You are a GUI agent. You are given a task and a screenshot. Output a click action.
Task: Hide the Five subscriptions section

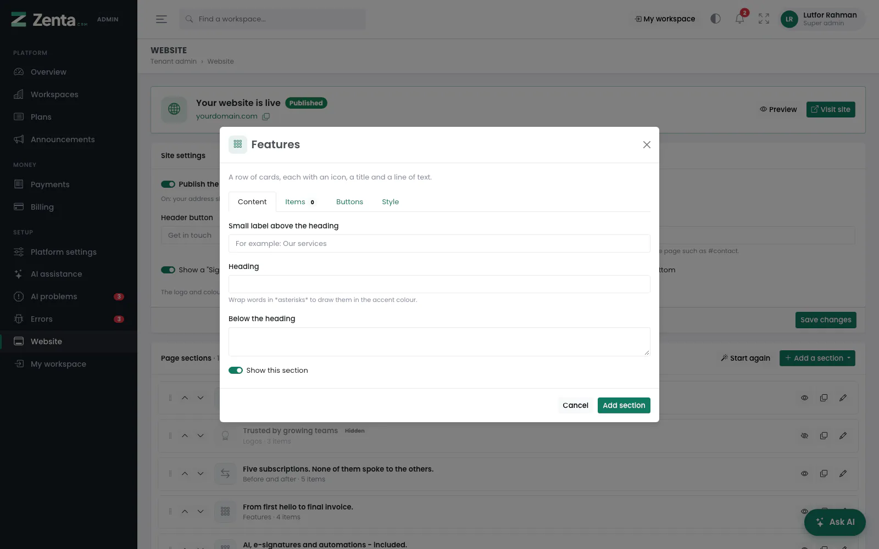(804, 474)
